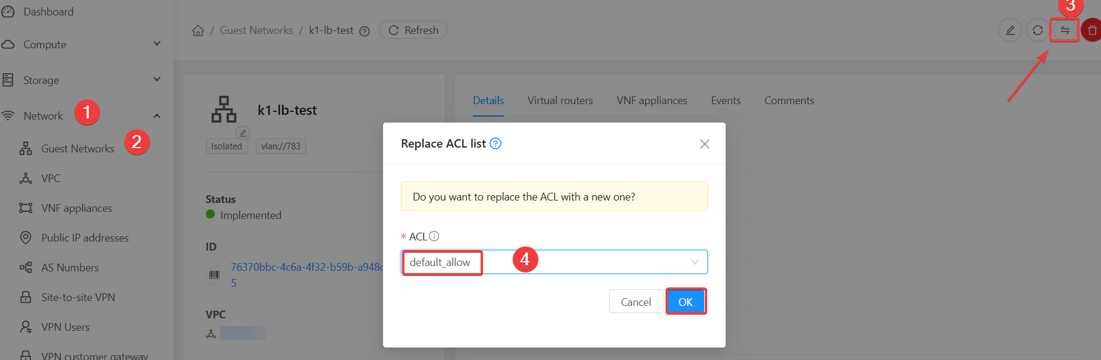Switch to the Virtual routers tab

(x=560, y=101)
